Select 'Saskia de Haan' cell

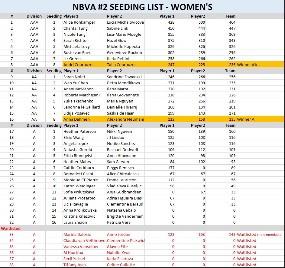point(125,113)
